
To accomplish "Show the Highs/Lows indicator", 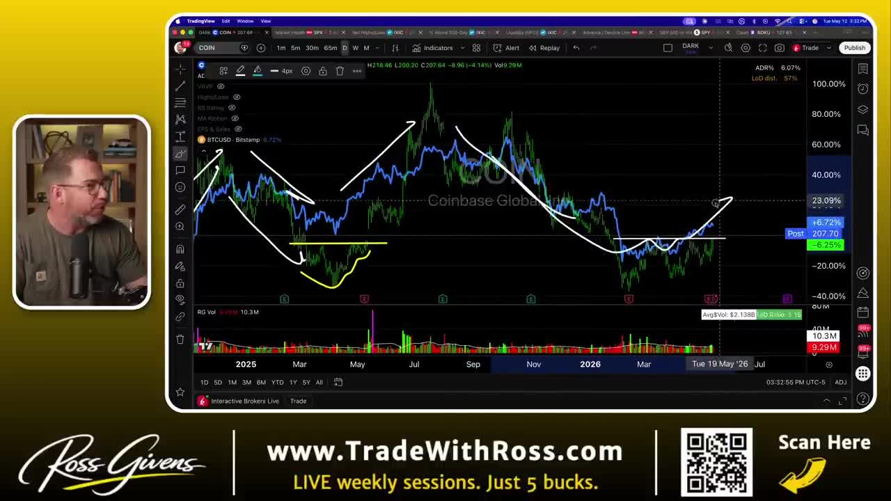I will (237, 97).
